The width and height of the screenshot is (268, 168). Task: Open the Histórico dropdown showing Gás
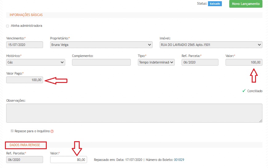click(36, 62)
